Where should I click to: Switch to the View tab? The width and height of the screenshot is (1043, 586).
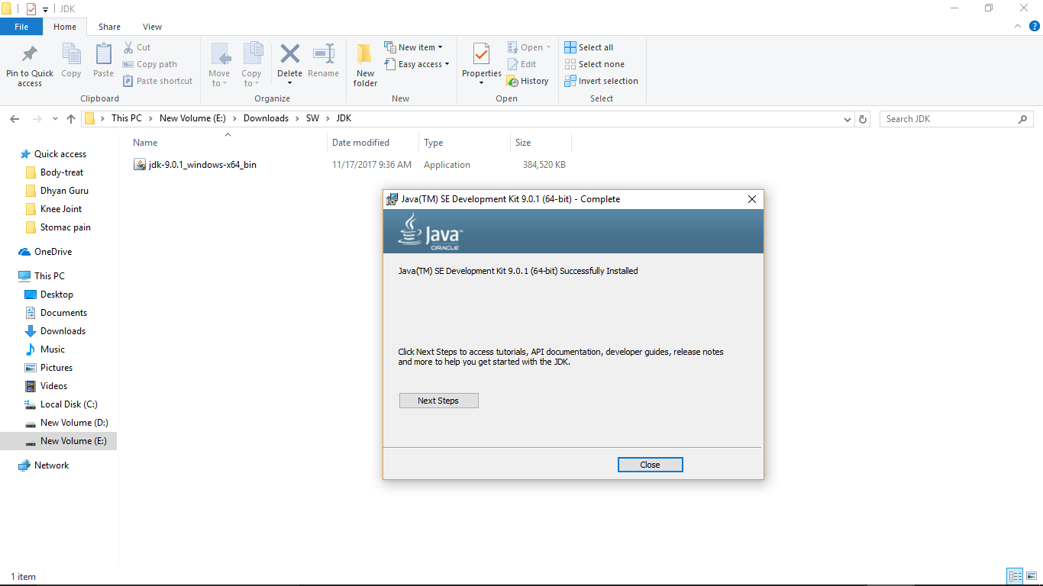tap(152, 26)
